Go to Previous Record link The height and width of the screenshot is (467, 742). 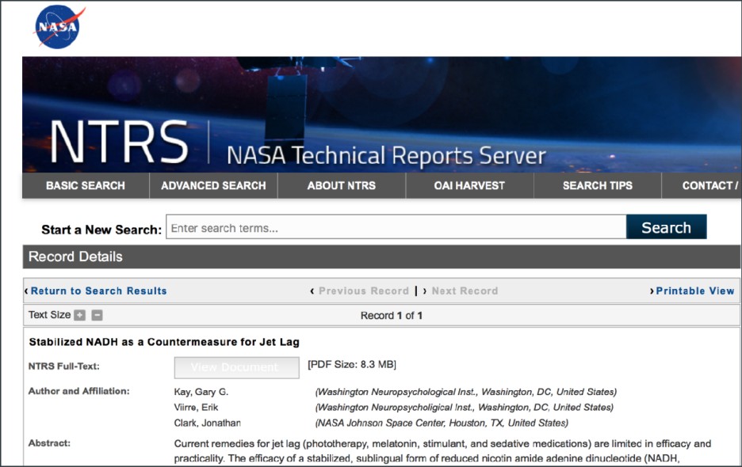(363, 291)
